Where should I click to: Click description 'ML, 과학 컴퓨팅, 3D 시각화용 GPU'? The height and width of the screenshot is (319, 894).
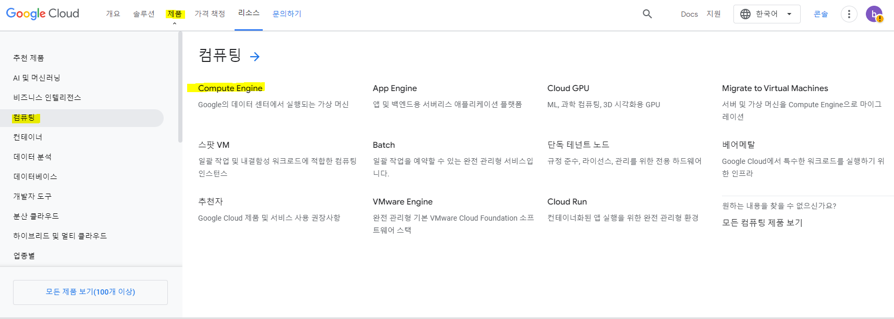coord(604,105)
